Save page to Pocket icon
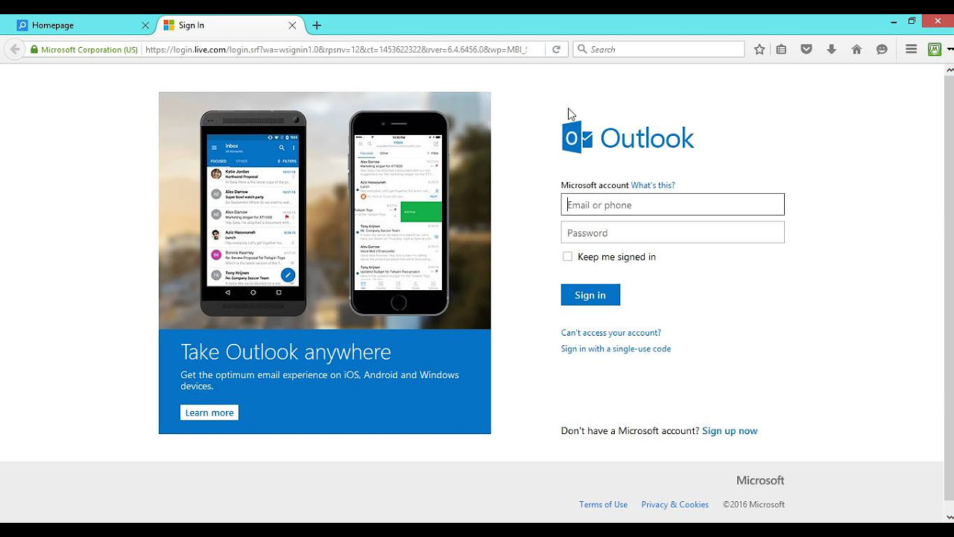 806,49
